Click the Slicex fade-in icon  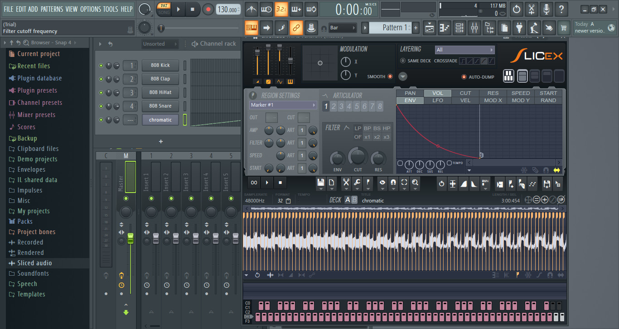pyautogui.click(x=463, y=183)
